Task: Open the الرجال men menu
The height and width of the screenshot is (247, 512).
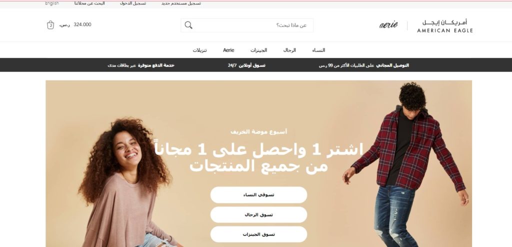Action: (x=289, y=50)
